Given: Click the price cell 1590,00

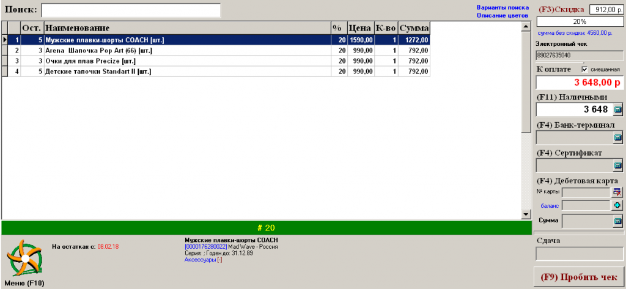Looking at the screenshot, I should coord(361,40).
